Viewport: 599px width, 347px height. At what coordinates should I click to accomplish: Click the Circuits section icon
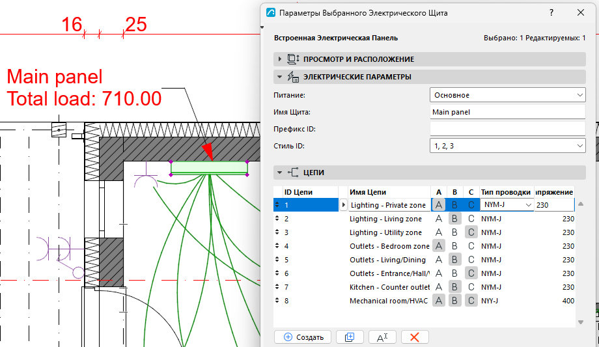tap(293, 173)
